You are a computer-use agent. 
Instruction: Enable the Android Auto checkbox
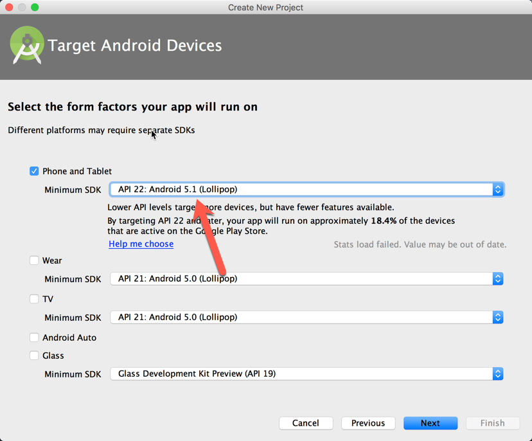pyautogui.click(x=34, y=337)
